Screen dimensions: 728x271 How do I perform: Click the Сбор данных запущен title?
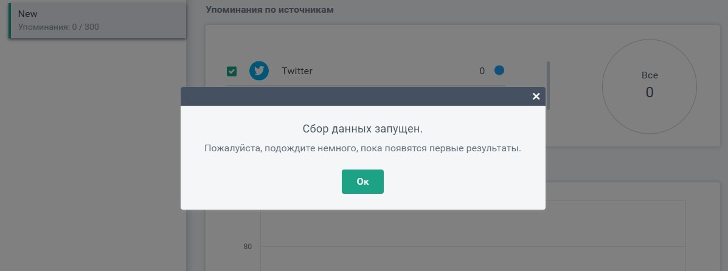(x=362, y=129)
